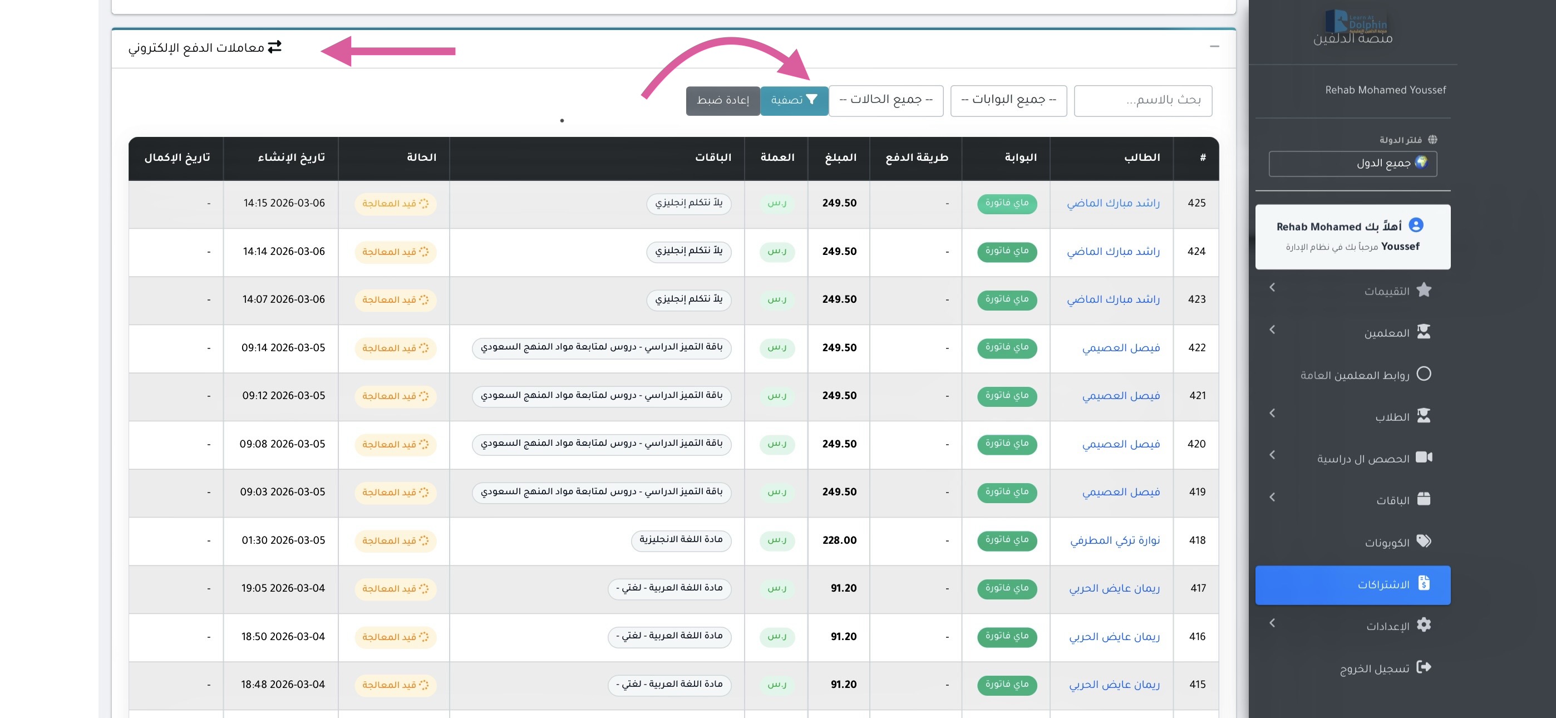Click the بحث بالاسم search field

coord(1142,100)
